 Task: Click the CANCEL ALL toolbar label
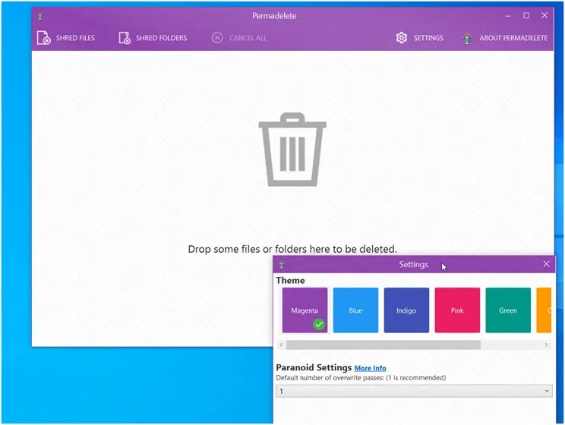click(248, 38)
